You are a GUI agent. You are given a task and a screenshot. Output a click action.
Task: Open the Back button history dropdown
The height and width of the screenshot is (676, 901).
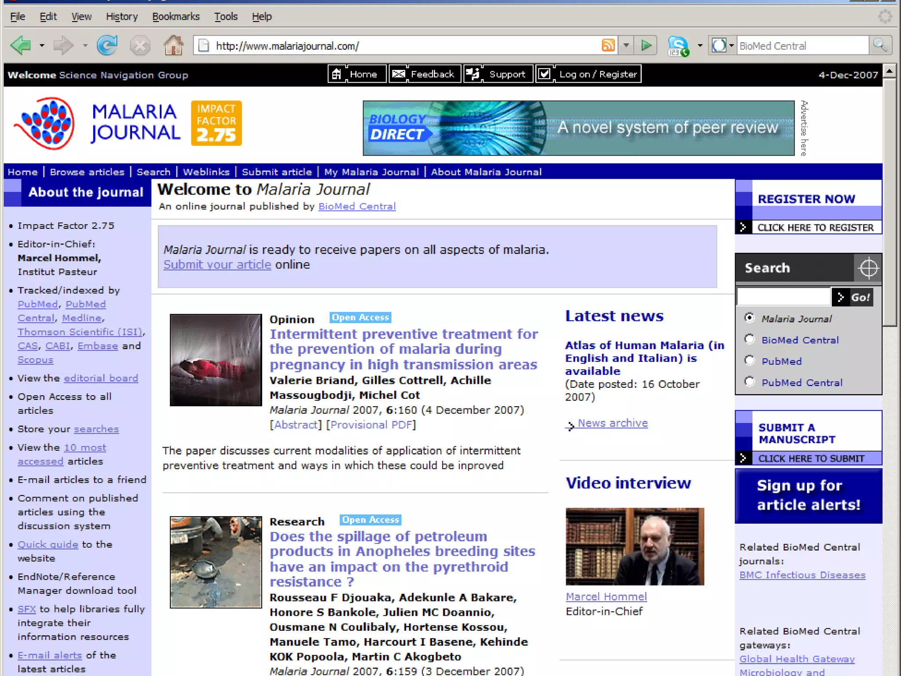tap(42, 45)
